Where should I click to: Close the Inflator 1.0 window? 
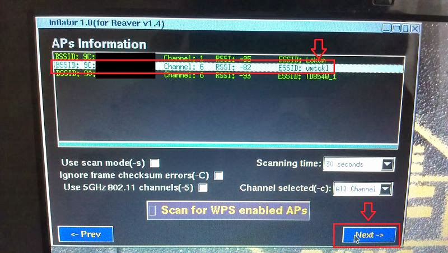tap(415, 29)
